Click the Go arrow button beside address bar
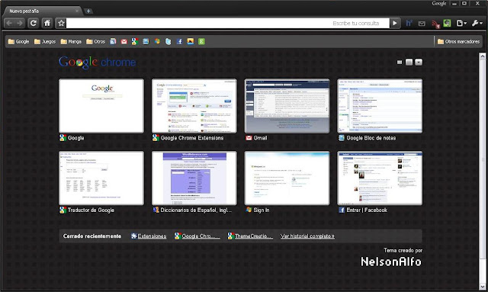 (395, 23)
